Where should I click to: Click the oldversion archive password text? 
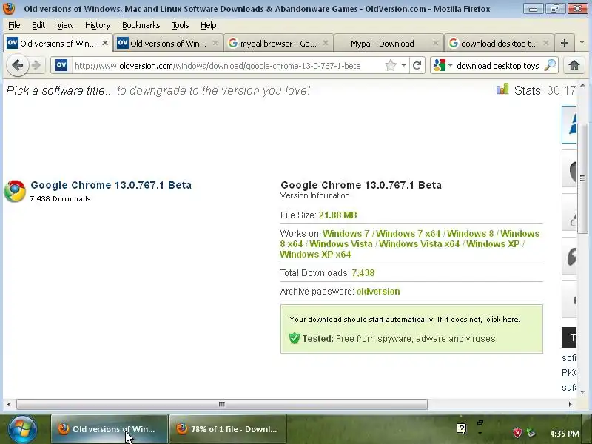[378, 292]
